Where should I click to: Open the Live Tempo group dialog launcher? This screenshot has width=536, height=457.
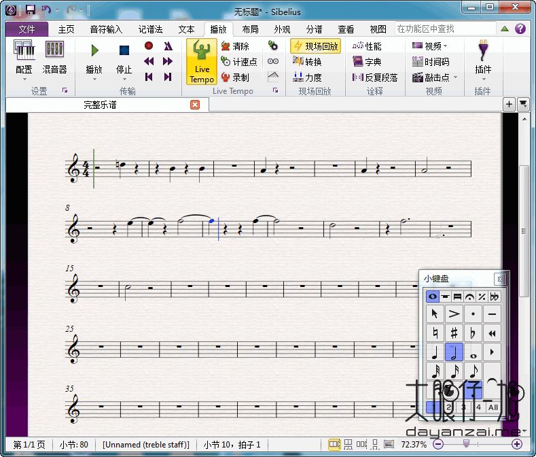pyautogui.click(x=275, y=90)
